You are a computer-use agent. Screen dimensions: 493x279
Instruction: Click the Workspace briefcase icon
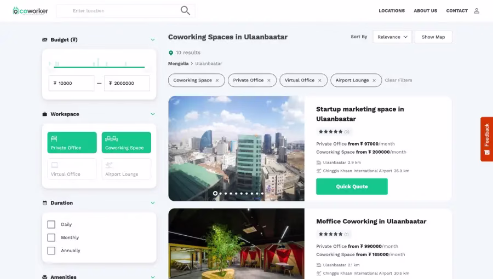point(45,114)
